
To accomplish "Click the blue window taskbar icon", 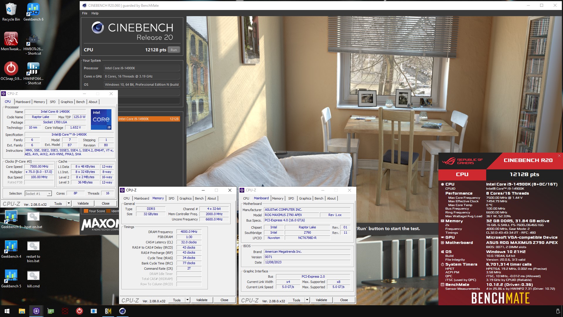I will (x=94, y=311).
